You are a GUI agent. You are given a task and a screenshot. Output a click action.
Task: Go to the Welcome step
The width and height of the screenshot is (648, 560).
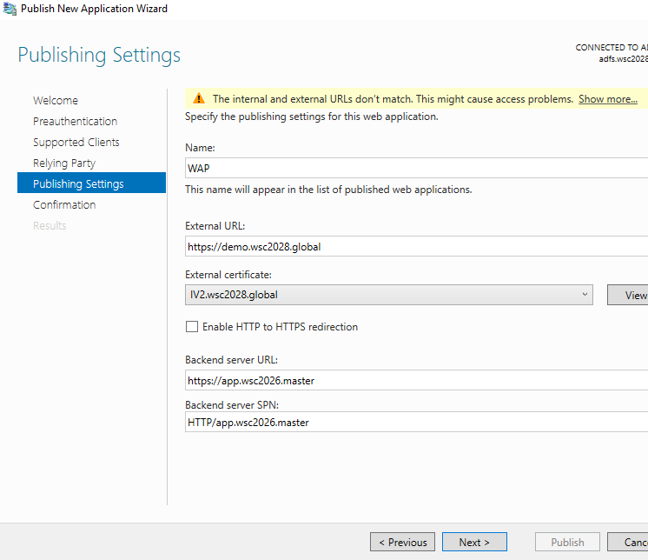click(56, 101)
